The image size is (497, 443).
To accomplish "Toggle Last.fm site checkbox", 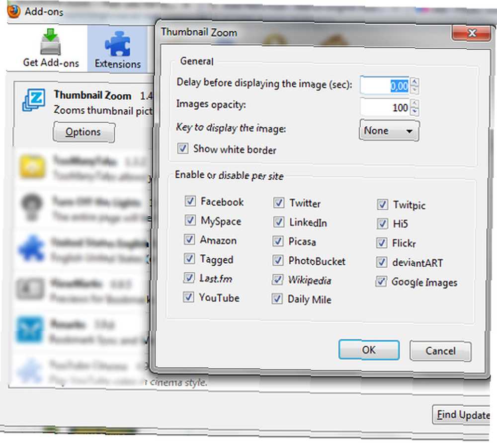I will pyautogui.click(x=188, y=278).
